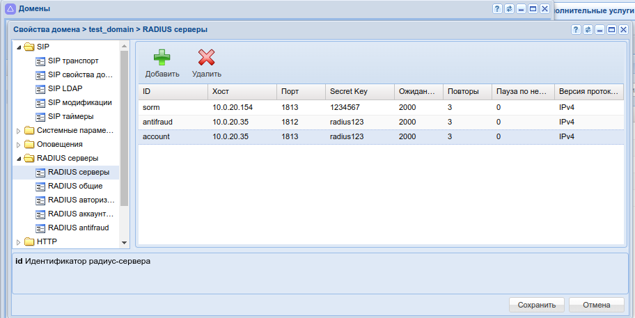Screen dimensions: 635x318
Task: Click the tree scrollbar down arrow
Action: click(125, 242)
